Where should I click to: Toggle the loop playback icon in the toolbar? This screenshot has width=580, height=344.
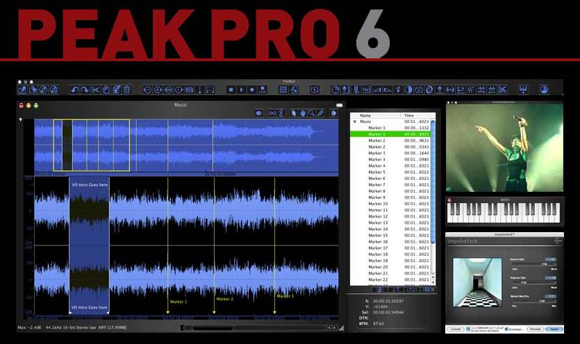coord(315,90)
